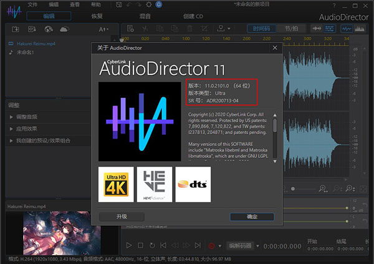Click the 升级 upgrade button
The height and width of the screenshot is (264, 374).
click(x=121, y=217)
